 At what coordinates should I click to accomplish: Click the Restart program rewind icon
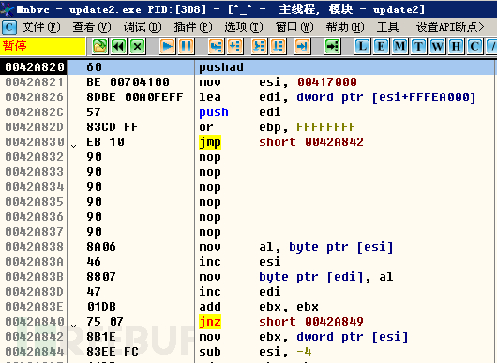click(x=119, y=47)
